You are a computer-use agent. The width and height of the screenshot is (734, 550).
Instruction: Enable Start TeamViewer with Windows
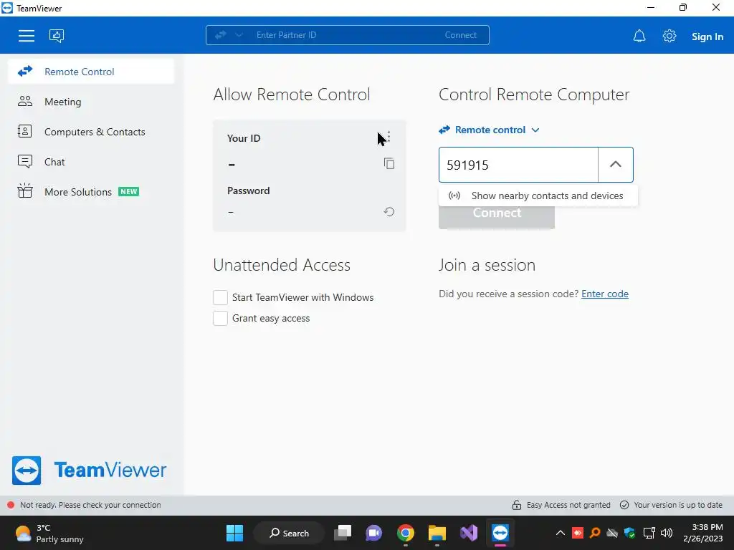point(221,297)
